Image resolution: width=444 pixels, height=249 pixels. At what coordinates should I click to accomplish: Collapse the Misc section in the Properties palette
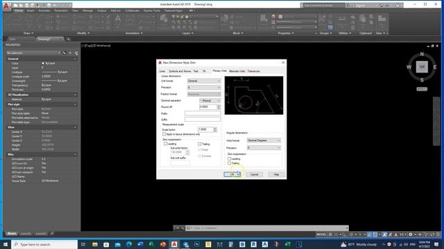[x=75, y=154]
